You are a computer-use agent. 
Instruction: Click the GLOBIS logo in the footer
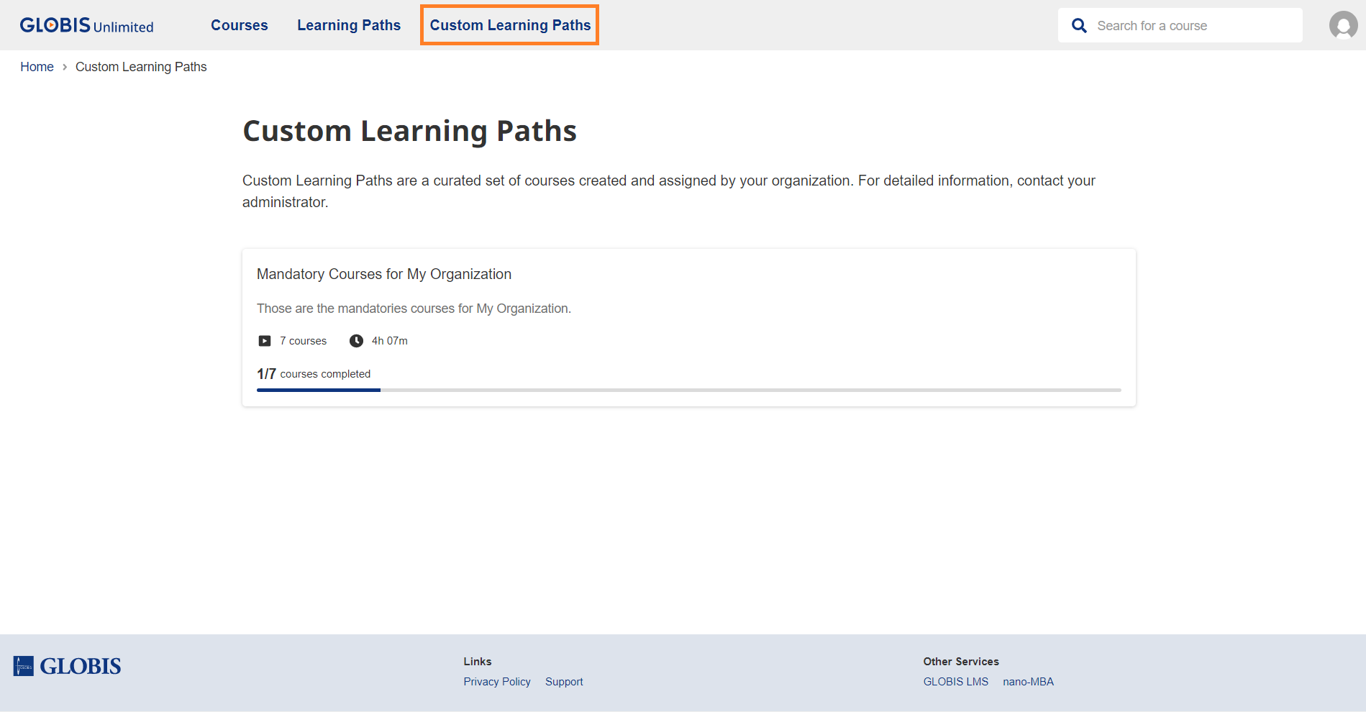(66, 665)
